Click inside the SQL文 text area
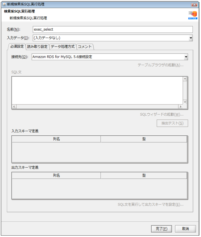 pos(97,91)
